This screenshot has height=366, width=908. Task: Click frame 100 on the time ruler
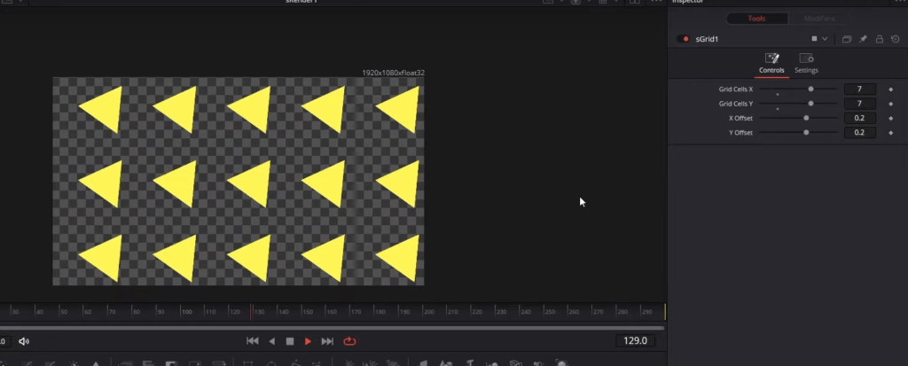[186, 312]
